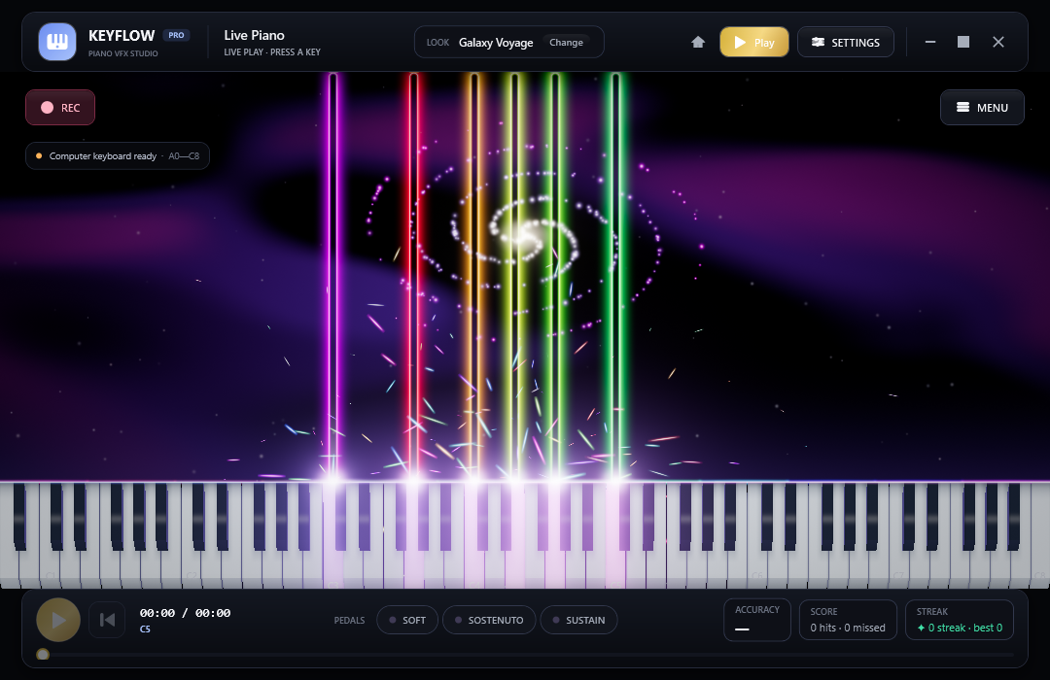Screen dimensions: 1050x680
Task: Maximize the KeyFlow window
Action: coord(962,42)
